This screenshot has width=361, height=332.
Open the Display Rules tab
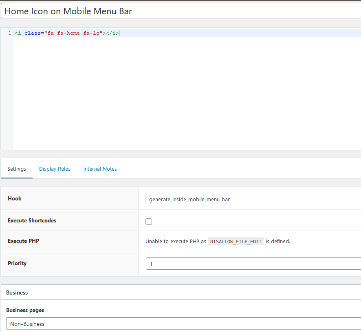55,169
